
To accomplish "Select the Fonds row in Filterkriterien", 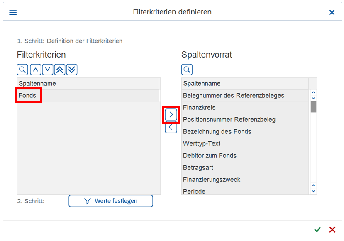I will tap(28, 96).
